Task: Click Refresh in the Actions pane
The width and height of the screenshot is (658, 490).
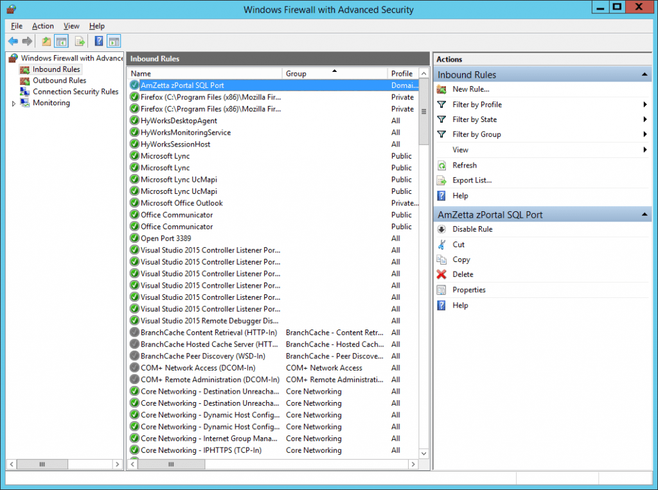Action: pos(465,165)
